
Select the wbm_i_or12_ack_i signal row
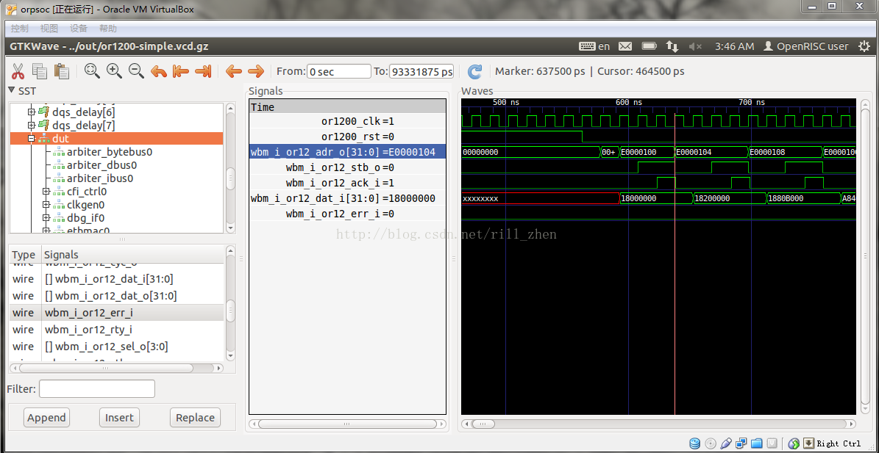tap(348, 183)
